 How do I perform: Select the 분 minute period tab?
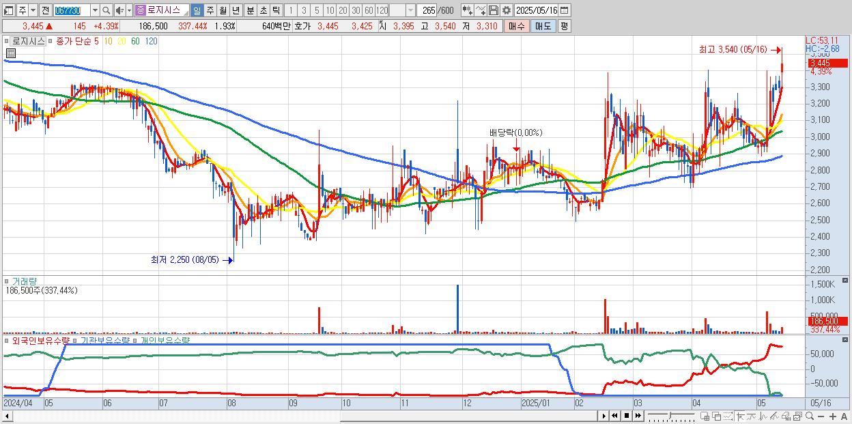click(250, 10)
